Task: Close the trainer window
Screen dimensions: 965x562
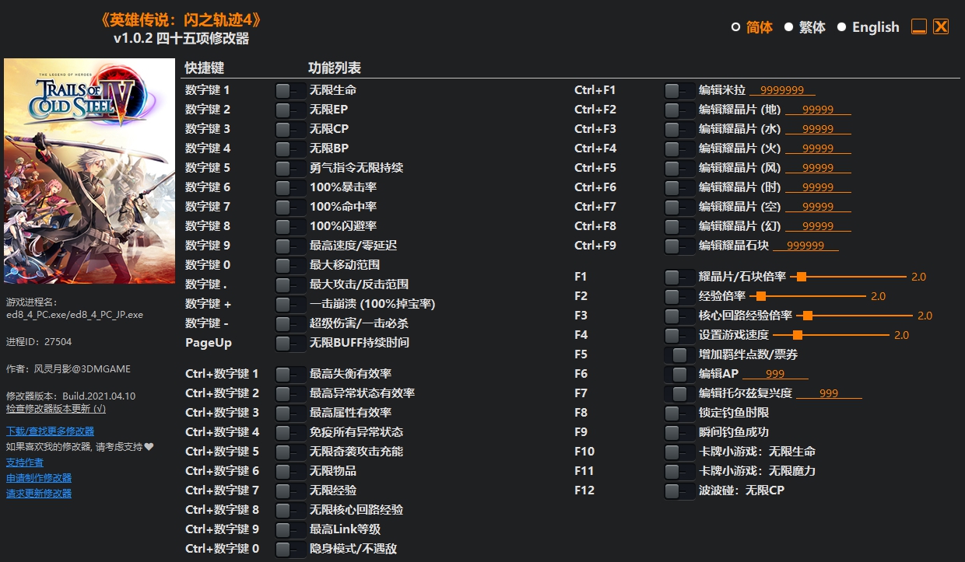Action: (x=941, y=27)
